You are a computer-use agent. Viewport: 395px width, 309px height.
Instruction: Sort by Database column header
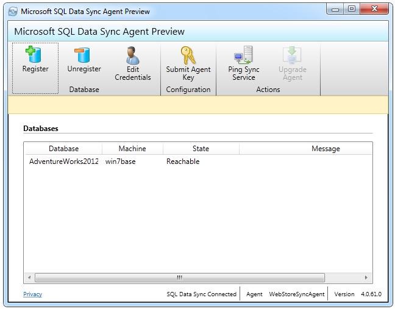[x=64, y=149]
